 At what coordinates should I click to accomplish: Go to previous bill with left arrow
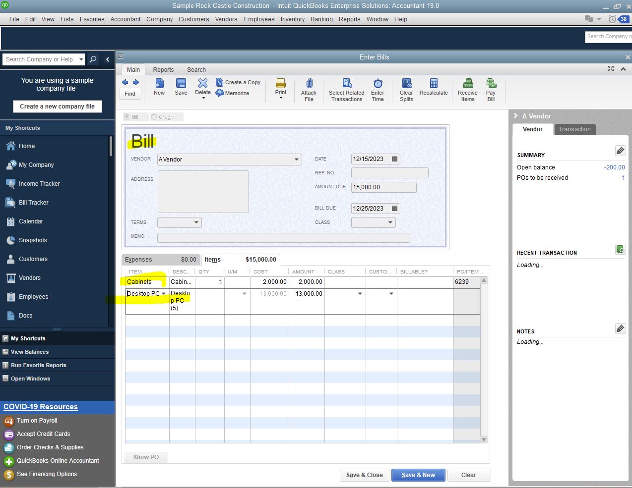[x=125, y=82]
